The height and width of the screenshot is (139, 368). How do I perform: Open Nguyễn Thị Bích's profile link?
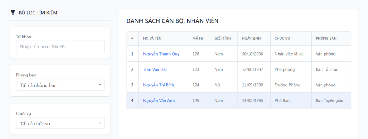tap(158, 85)
